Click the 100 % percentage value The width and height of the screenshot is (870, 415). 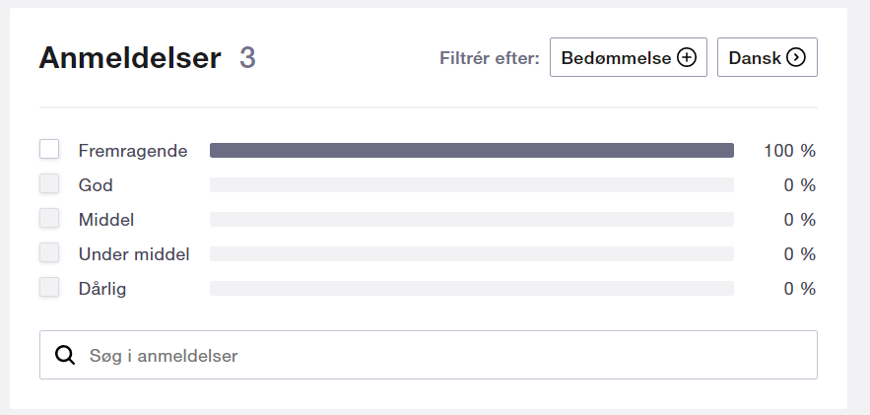(x=789, y=151)
